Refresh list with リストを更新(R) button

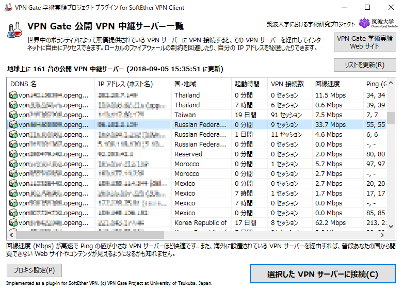pos(365,65)
